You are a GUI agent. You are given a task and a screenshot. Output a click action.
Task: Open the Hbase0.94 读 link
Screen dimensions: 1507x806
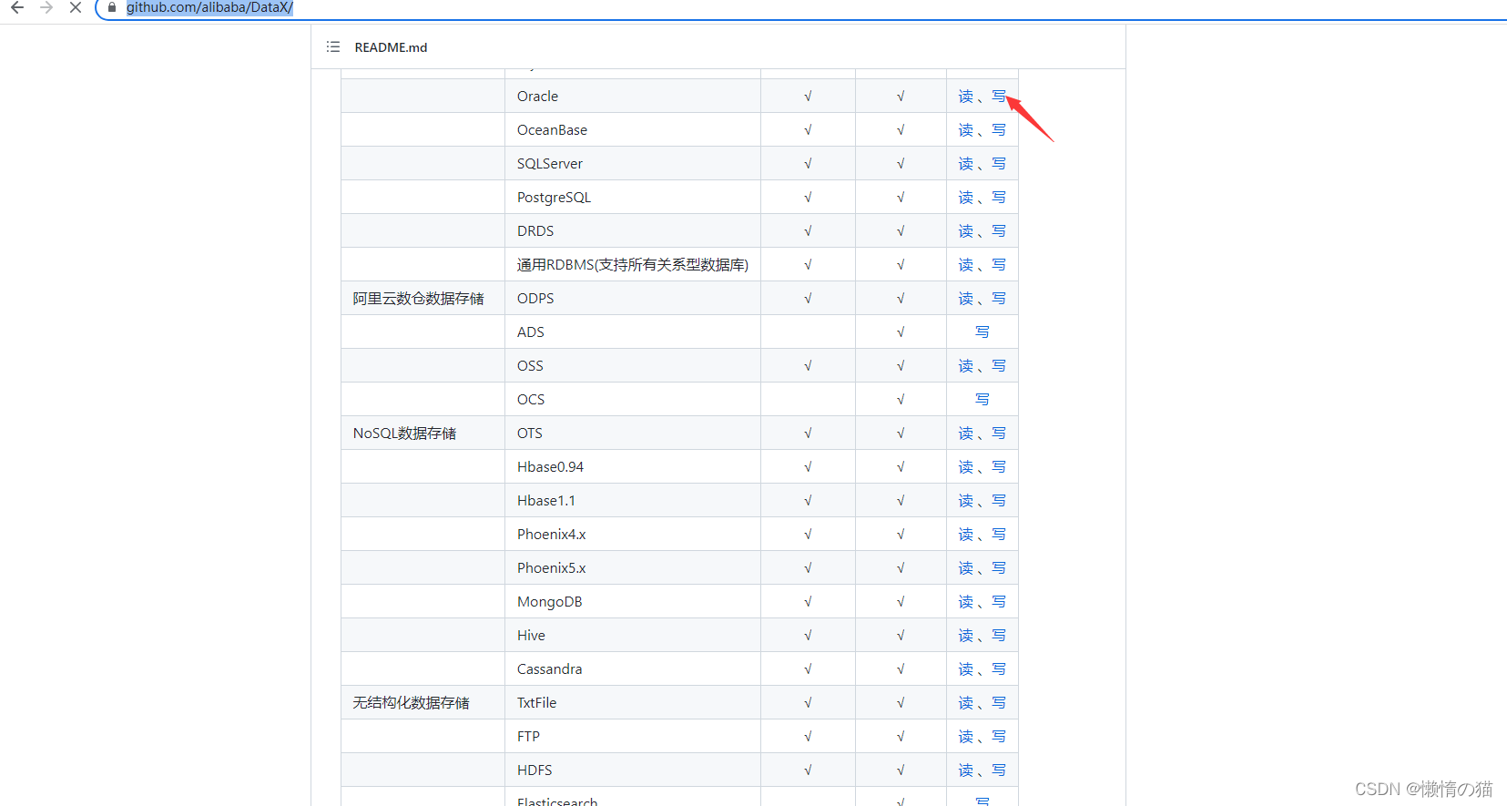(965, 467)
